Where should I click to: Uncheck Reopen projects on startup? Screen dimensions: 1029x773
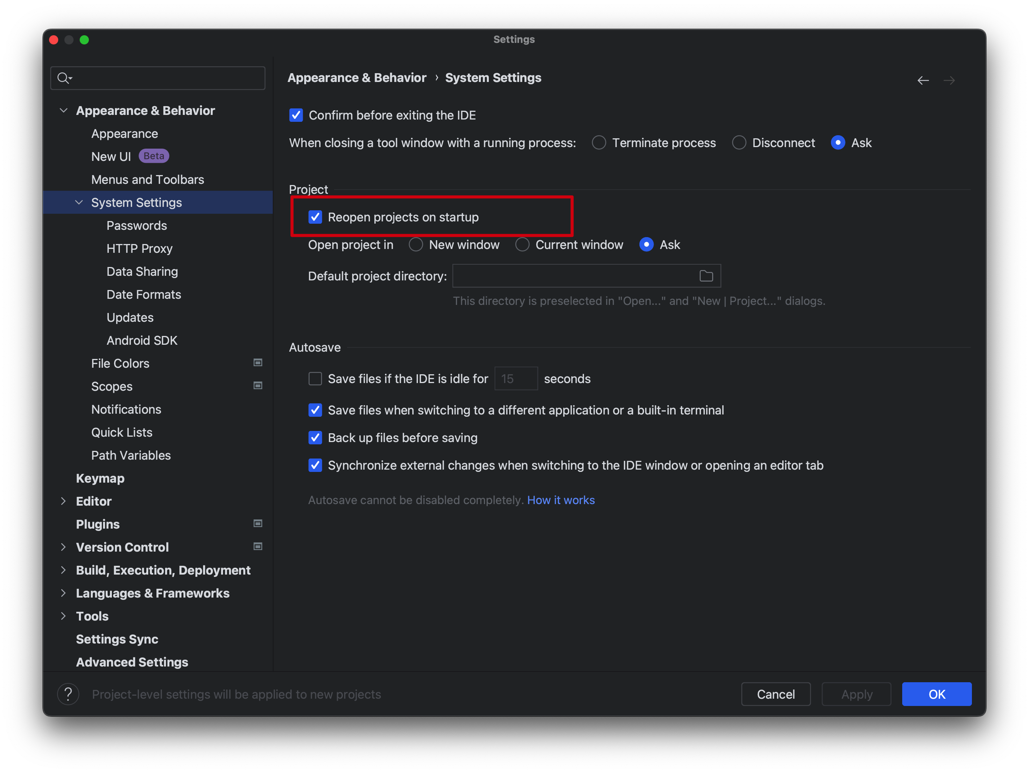(x=315, y=217)
